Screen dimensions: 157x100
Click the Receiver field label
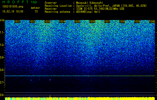(51, 9)
